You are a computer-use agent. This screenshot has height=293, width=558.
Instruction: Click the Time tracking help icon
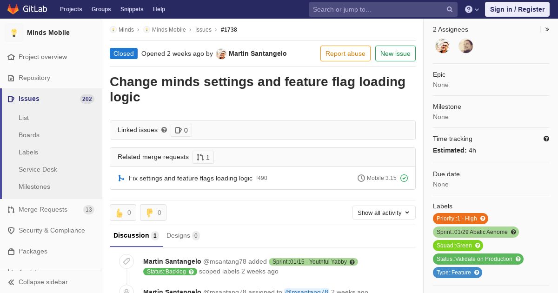pos(546,139)
